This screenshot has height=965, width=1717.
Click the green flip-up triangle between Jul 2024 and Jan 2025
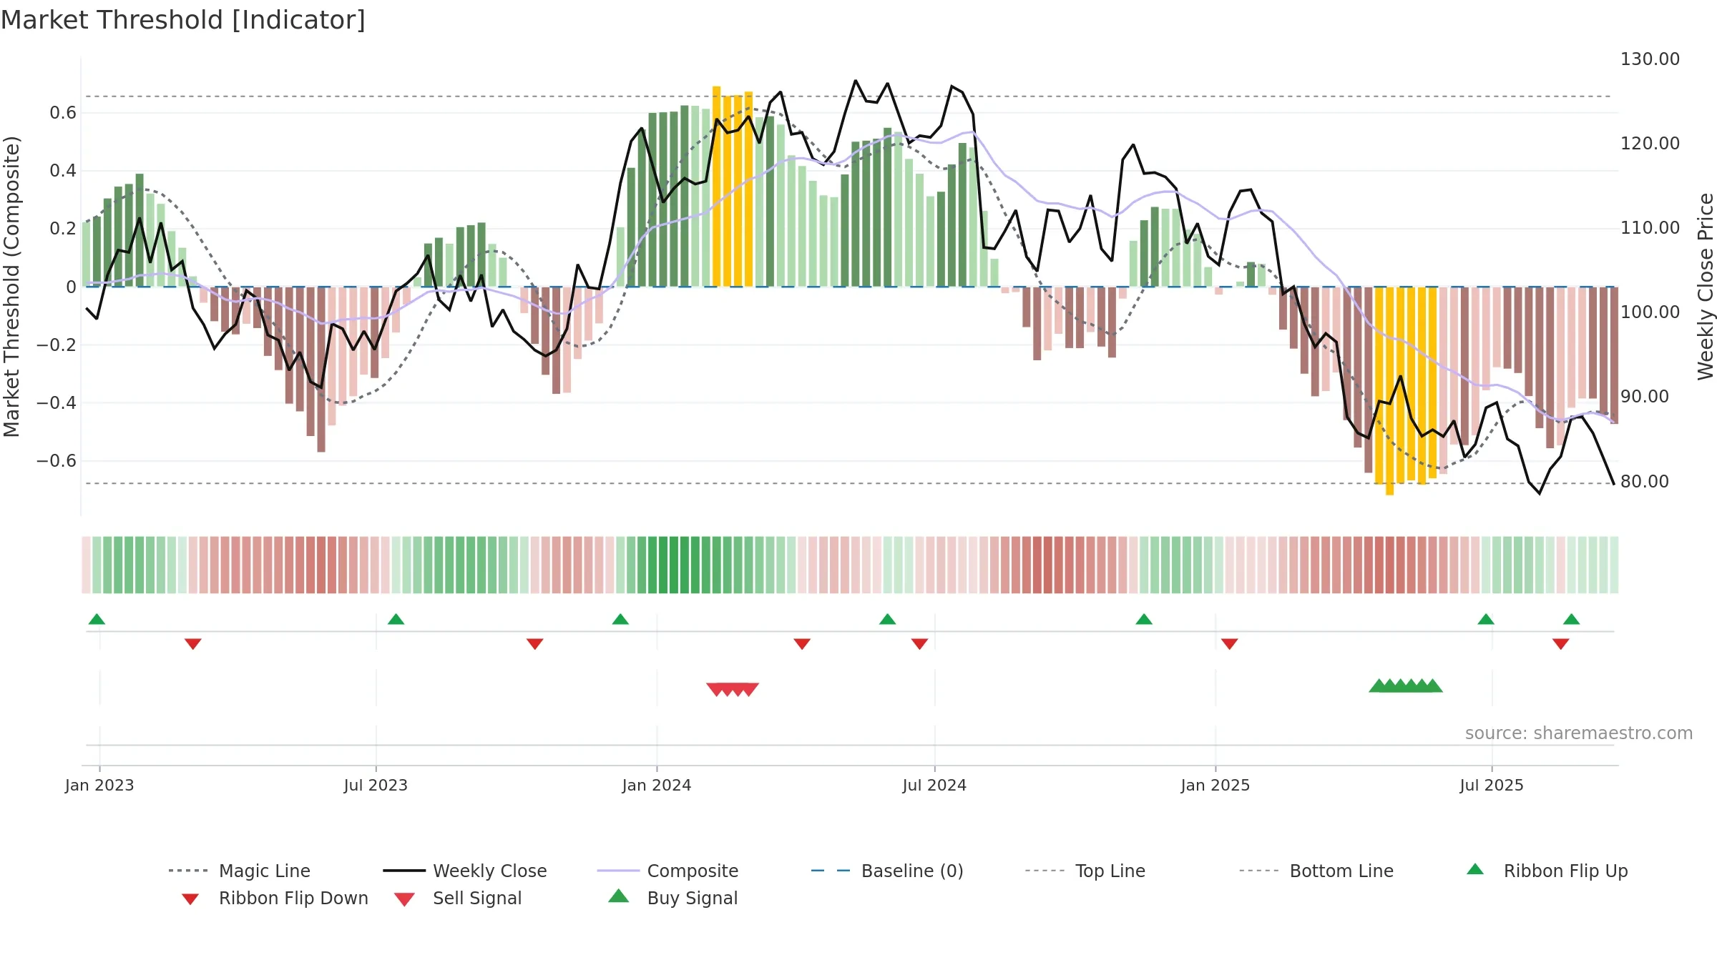(1144, 619)
